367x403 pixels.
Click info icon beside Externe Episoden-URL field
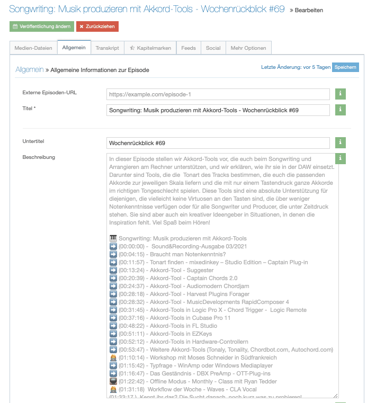(341, 94)
